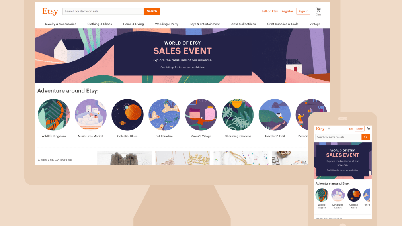402x226 pixels.
Task: Open Wildlife Kingdom circle on mobile screen
Action: (322, 195)
